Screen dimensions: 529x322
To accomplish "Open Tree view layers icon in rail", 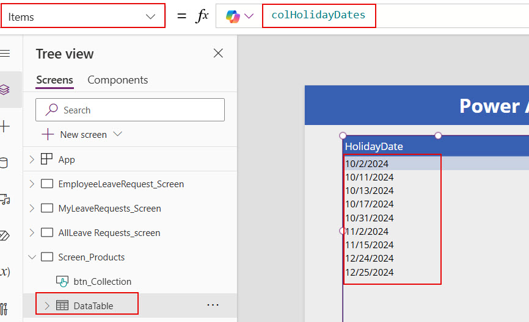I will click(x=5, y=90).
